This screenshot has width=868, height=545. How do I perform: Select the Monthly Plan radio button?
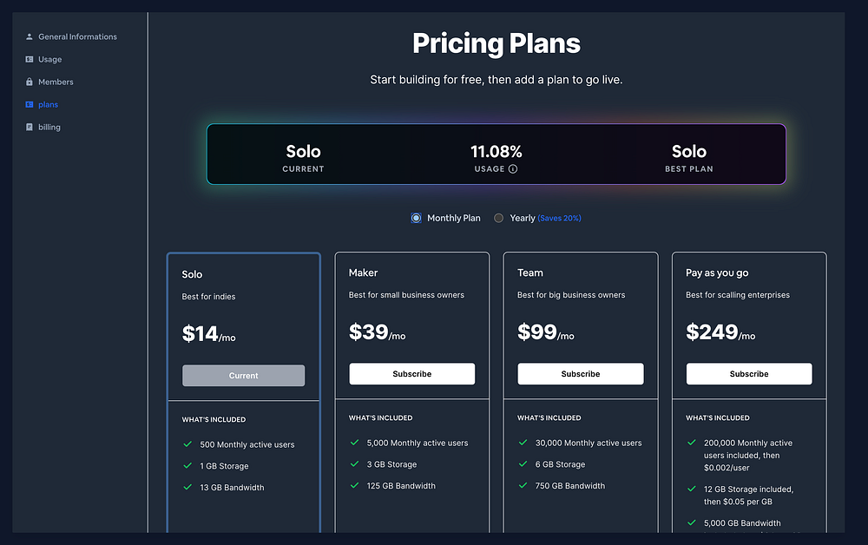pyautogui.click(x=417, y=218)
